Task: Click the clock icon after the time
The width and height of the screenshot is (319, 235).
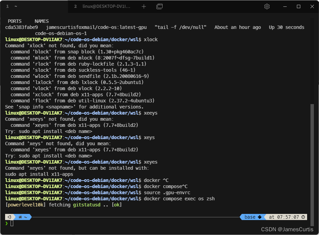Action: 303,217
